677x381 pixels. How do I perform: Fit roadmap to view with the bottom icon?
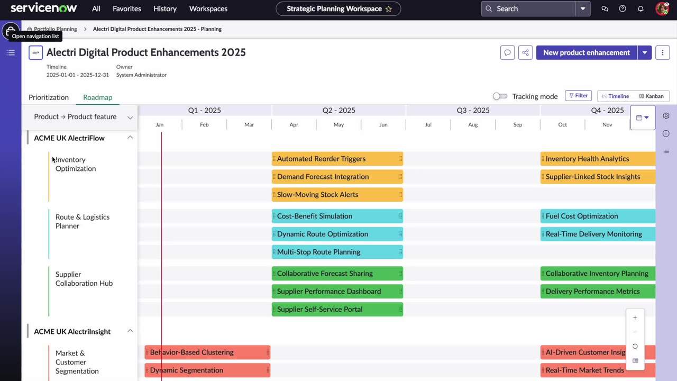point(635,360)
